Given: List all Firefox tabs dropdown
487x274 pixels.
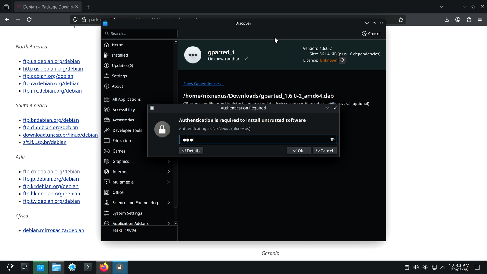Looking at the screenshot, I should point(441,7).
